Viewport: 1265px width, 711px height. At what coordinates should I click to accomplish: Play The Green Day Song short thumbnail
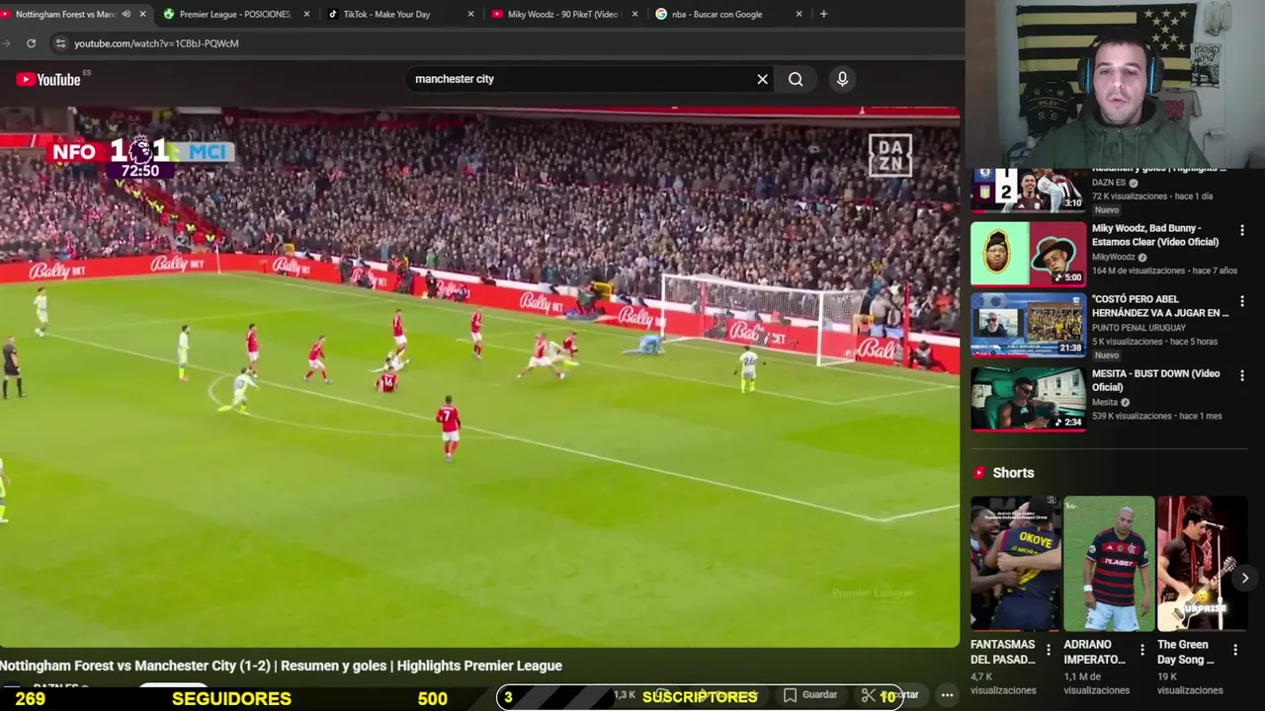(x=1202, y=564)
